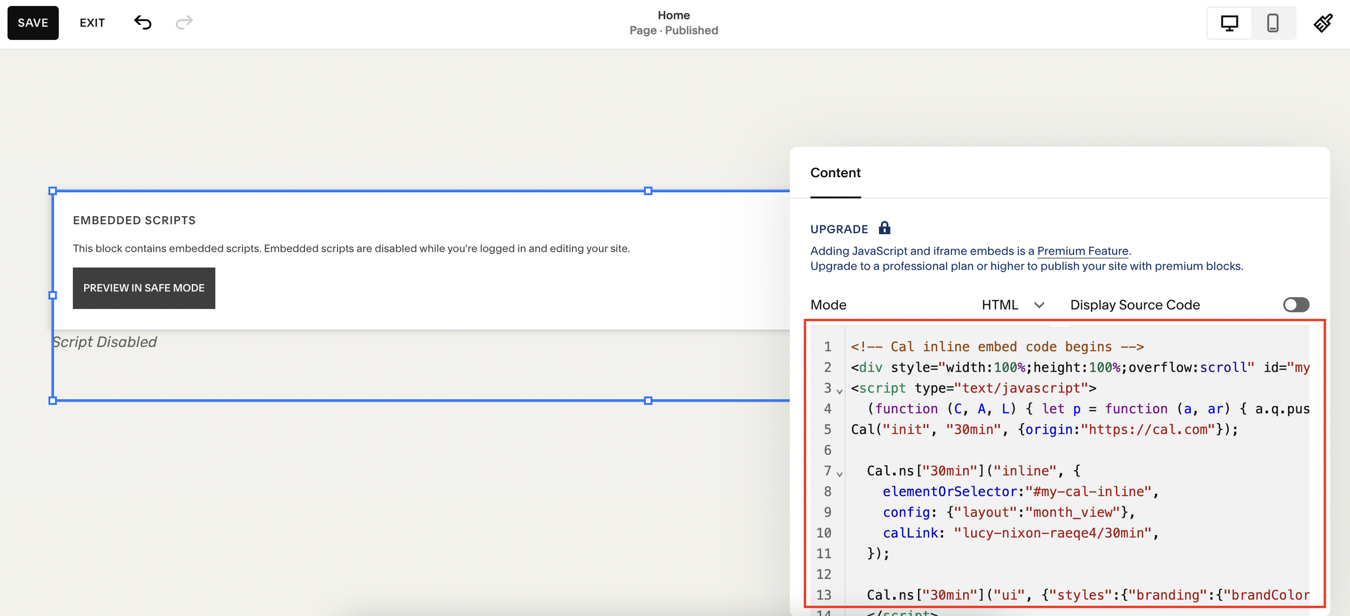1350x616 pixels.
Task: Open the Premium Feature link
Action: 1082,251
